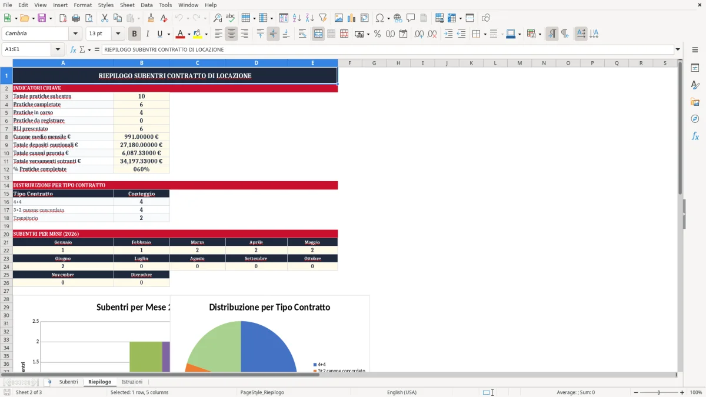This screenshot has height=397, width=706.
Task: Apply yellow background color swatch
Action: pyautogui.click(x=198, y=34)
